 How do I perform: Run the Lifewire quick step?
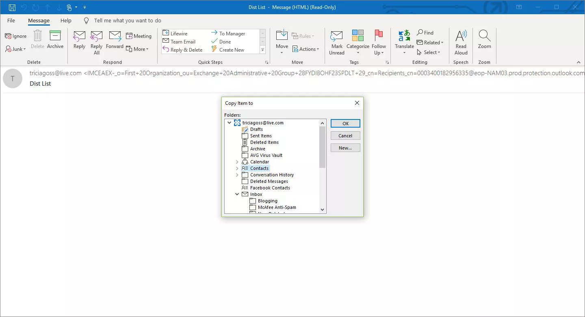[x=175, y=33]
